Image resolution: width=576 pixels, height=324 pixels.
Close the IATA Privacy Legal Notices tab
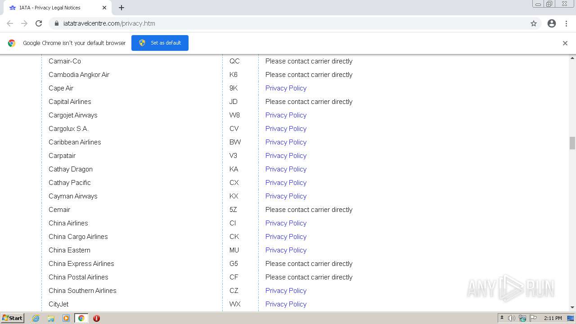pos(104,8)
